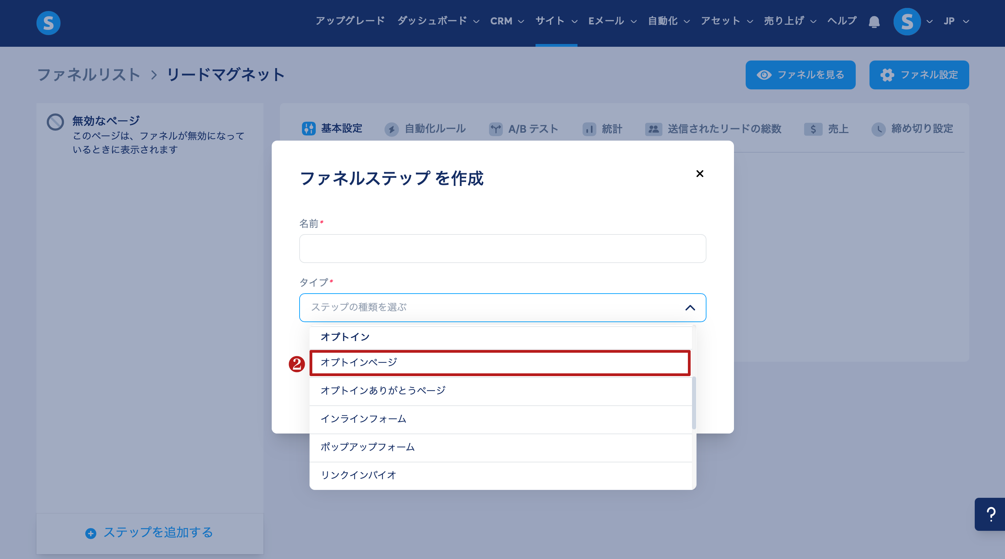Click the 名前 input field

point(502,249)
